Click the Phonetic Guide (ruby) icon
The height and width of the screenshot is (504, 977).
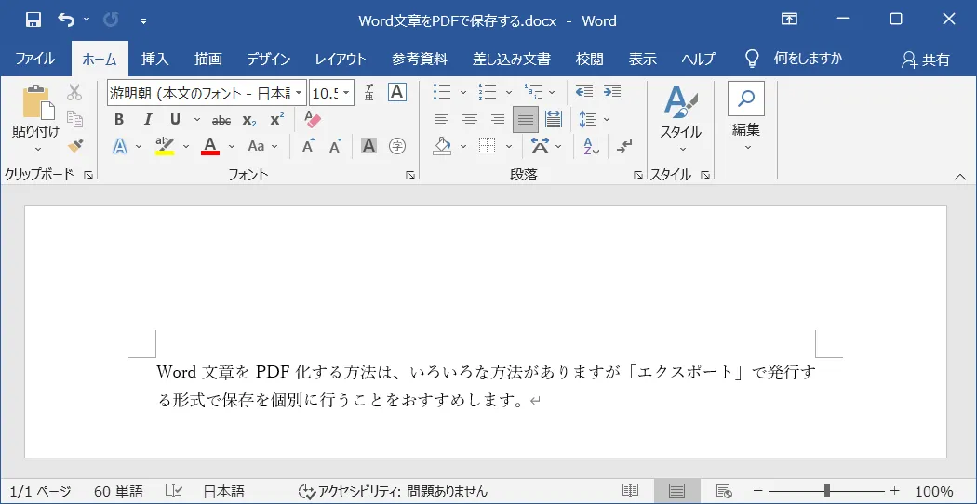coord(368,93)
